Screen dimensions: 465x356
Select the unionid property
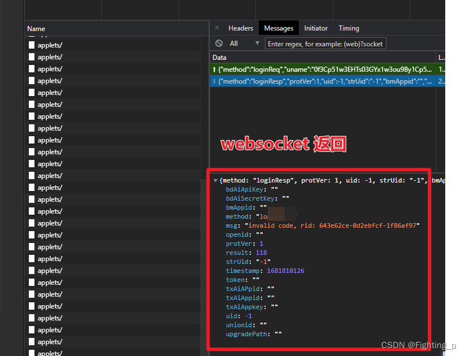coord(246,325)
